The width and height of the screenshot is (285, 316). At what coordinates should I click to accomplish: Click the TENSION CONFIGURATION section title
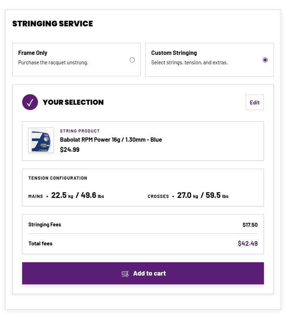(x=58, y=178)
